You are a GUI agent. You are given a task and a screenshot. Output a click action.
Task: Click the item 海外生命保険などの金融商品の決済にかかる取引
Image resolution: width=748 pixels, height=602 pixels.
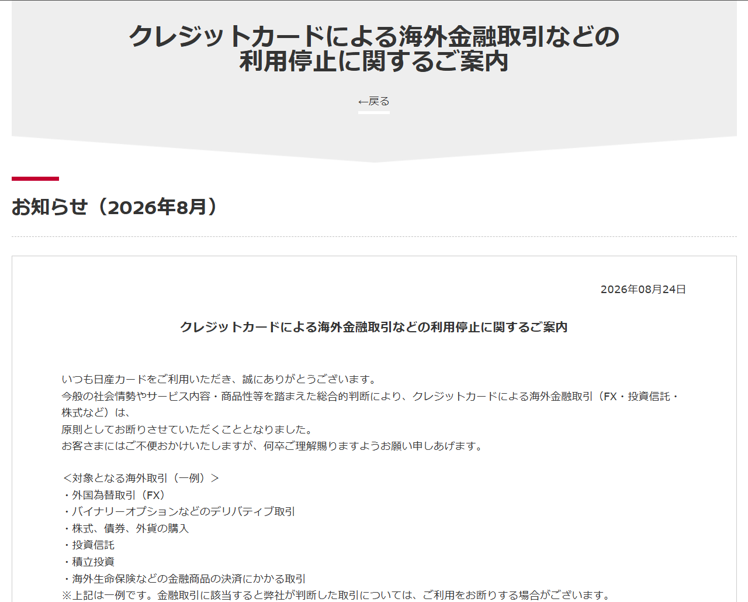tap(183, 579)
